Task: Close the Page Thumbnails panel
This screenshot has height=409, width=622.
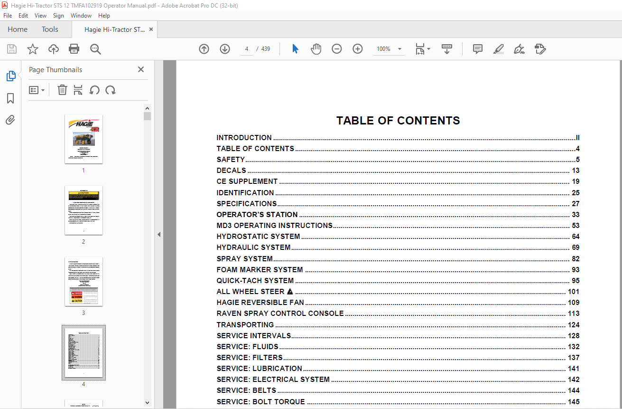Action: pos(141,69)
